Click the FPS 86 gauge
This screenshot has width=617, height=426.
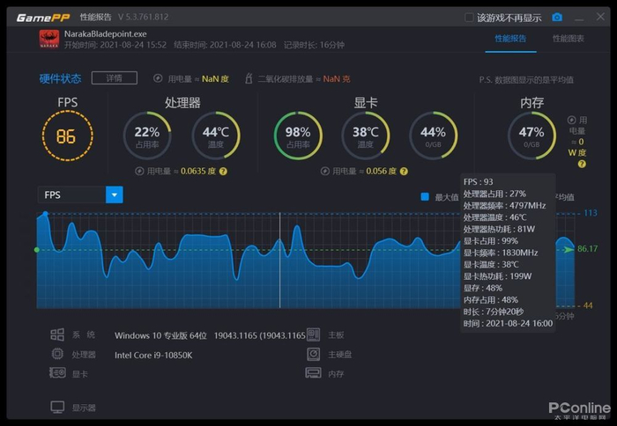67,136
